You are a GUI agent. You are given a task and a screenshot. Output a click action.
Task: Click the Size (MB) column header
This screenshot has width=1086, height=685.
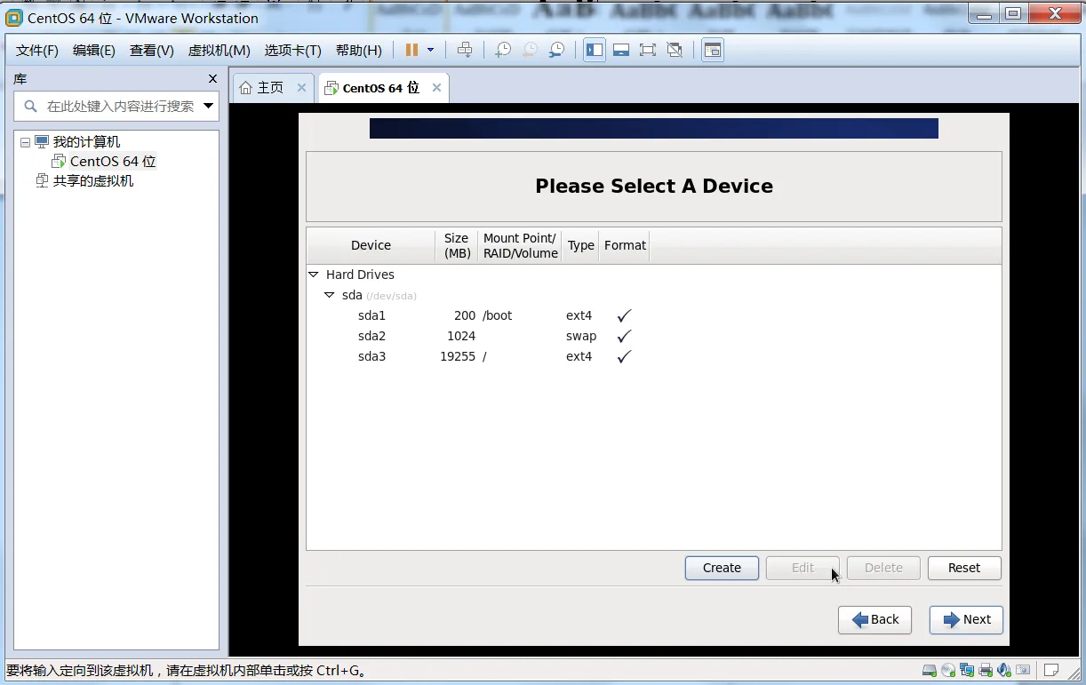(457, 245)
